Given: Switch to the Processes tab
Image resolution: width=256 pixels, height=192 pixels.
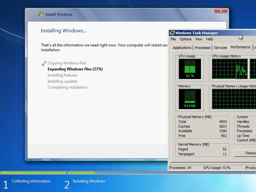Looking at the screenshot, I should pyautogui.click(x=203, y=48).
